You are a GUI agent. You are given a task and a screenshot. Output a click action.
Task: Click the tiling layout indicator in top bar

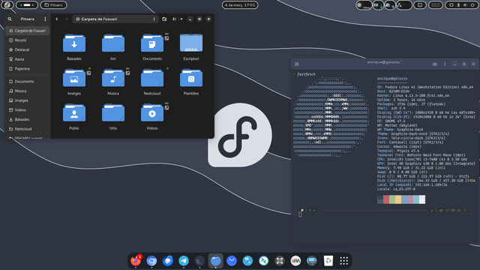click(x=436, y=5)
